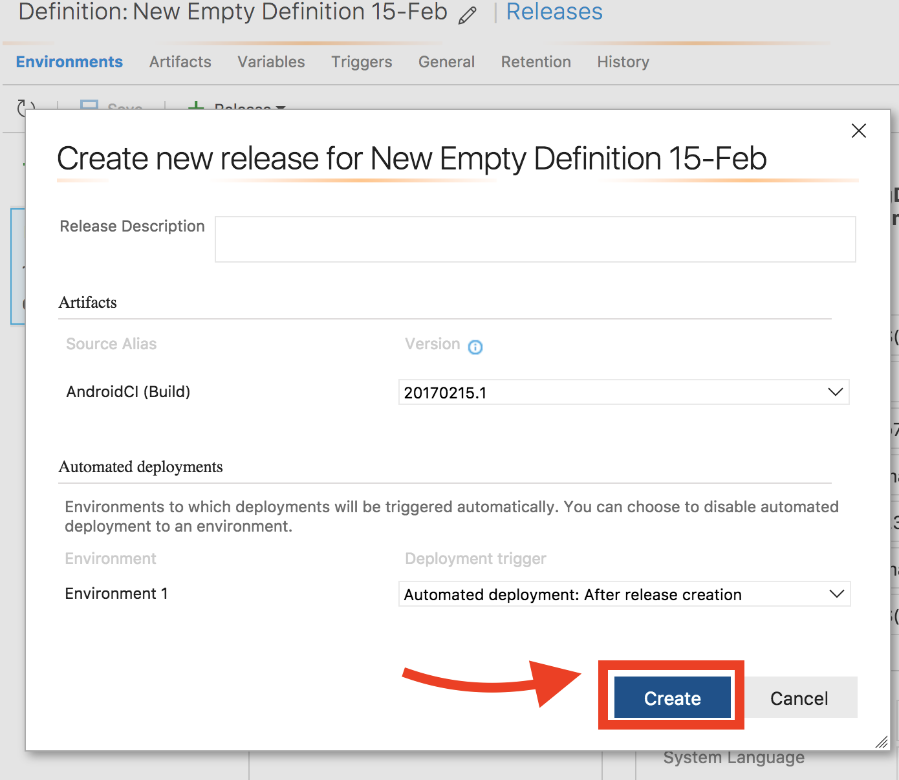Screen dimensions: 899x780
Task: Edit the definition name with the pencil icon
Action: tap(467, 15)
